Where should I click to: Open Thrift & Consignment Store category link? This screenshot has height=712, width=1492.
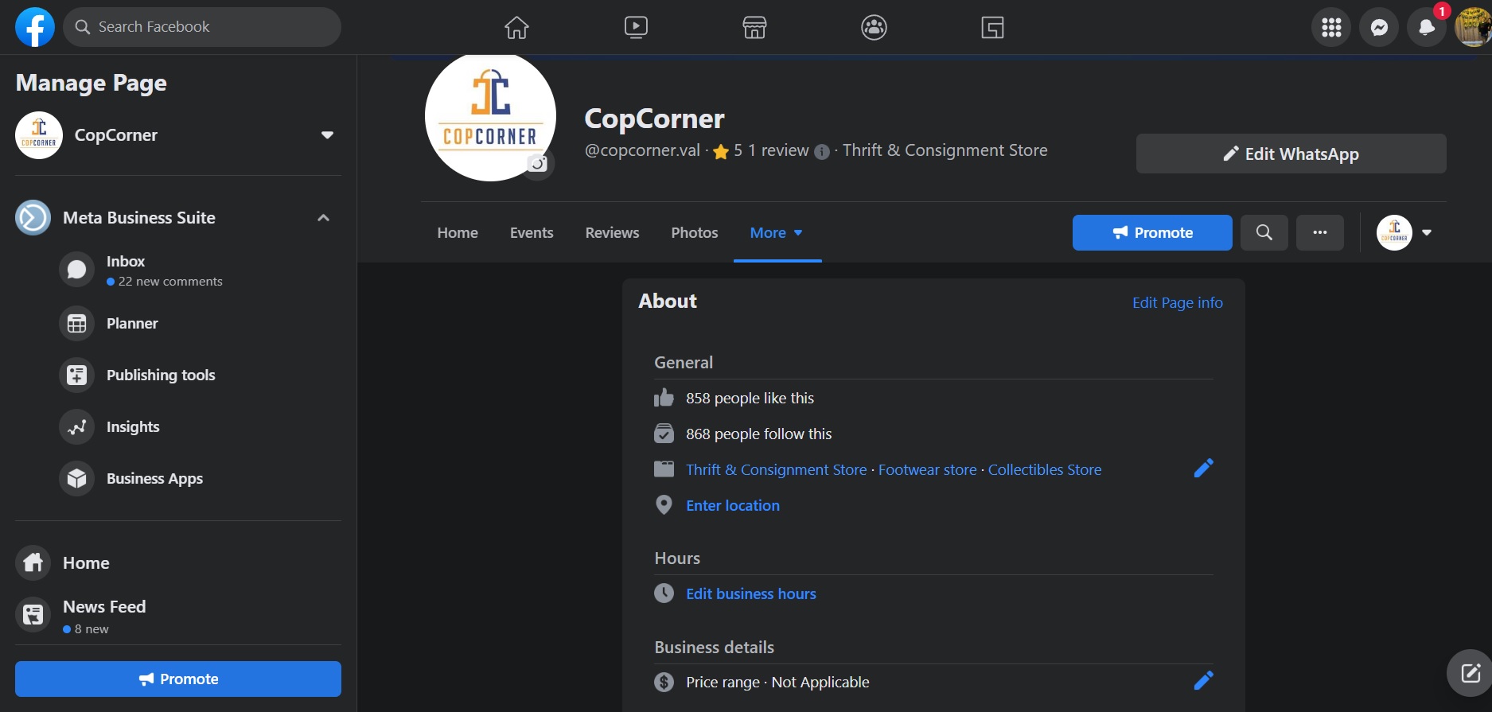[x=777, y=470]
